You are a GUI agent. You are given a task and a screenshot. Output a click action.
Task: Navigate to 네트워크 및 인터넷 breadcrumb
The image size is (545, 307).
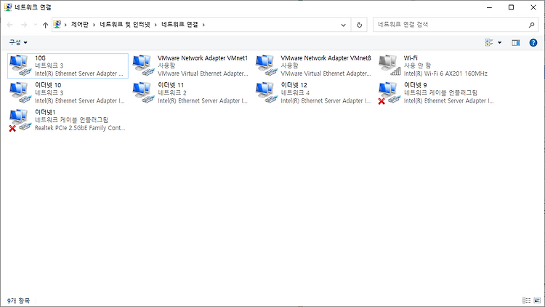coord(125,24)
